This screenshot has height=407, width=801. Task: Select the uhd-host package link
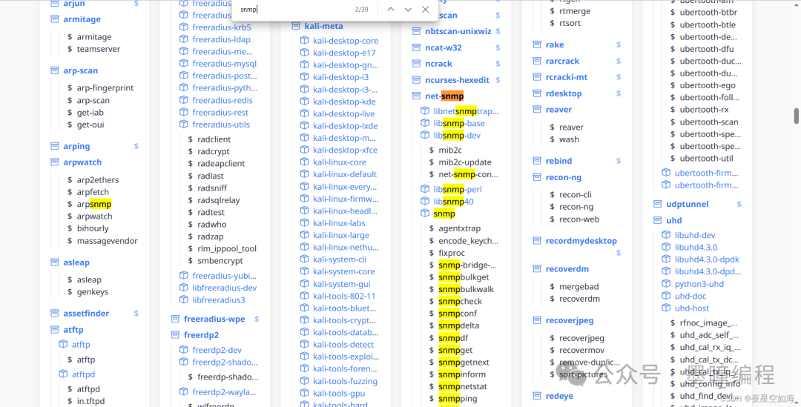692,308
